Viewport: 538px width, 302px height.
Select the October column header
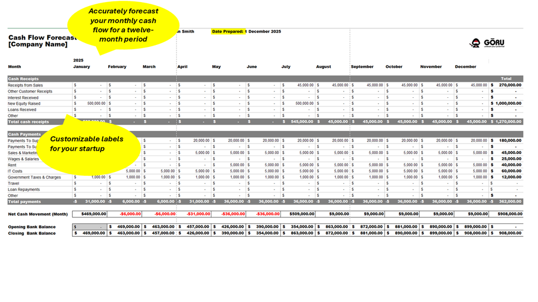(x=394, y=67)
